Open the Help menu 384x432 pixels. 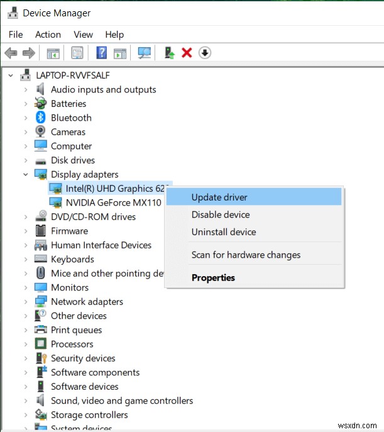click(114, 35)
